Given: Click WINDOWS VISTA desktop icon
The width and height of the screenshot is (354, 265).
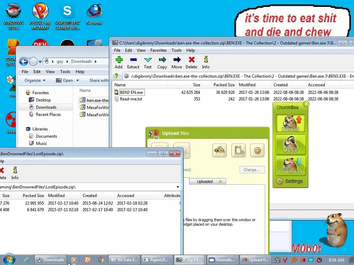Looking at the screenshot, I should (x=13, y=16).
